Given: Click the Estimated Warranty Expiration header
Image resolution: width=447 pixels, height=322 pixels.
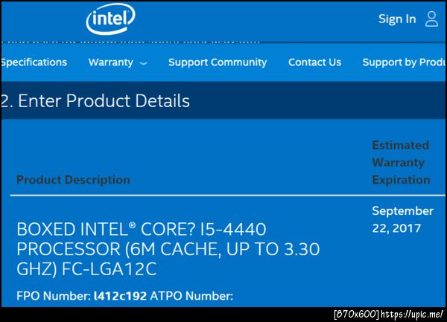Looking at the screenshot, I should coord(401,162).
